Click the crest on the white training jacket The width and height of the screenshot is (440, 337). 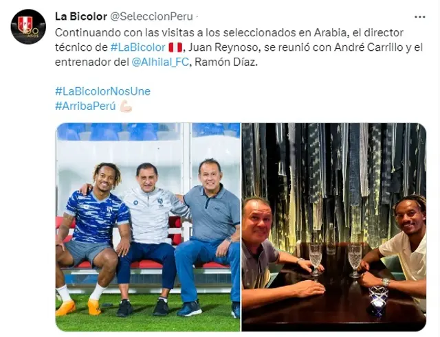(160, 201)
